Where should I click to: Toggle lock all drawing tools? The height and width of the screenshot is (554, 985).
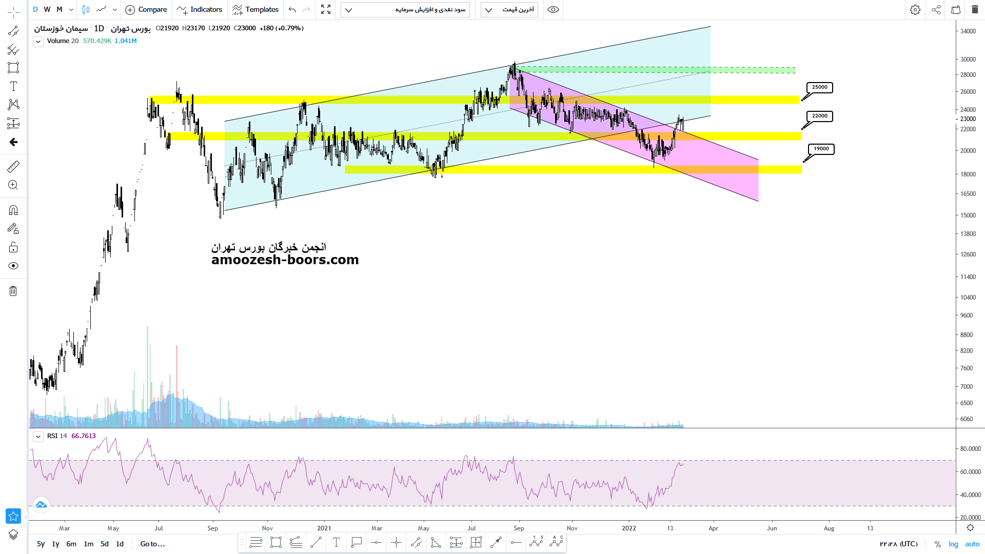(13, 248)
